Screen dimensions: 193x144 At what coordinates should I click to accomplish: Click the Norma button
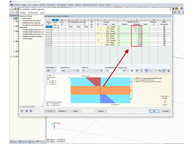[75, 111]
